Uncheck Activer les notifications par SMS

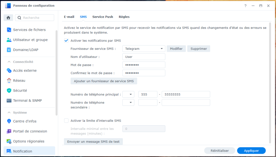pos(66,41)
